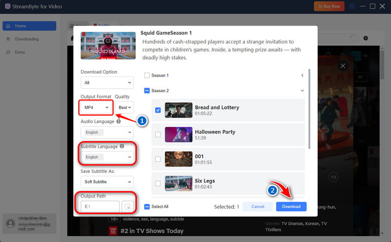Click the StreamByte app logo icon
This screenshot has width=391, height=242.
point(8,6)
